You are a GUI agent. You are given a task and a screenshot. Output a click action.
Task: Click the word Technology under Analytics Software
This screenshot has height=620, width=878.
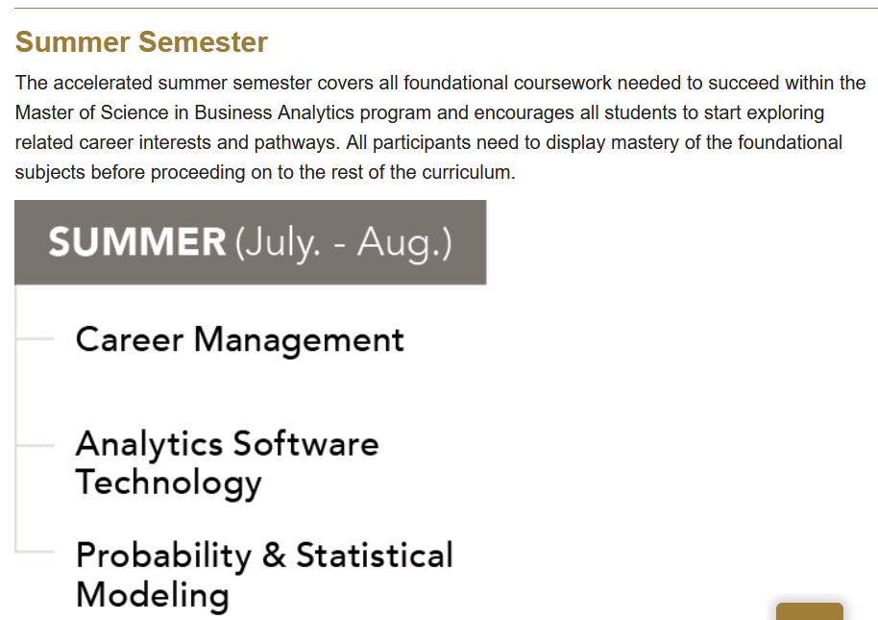tap(168, 483)
